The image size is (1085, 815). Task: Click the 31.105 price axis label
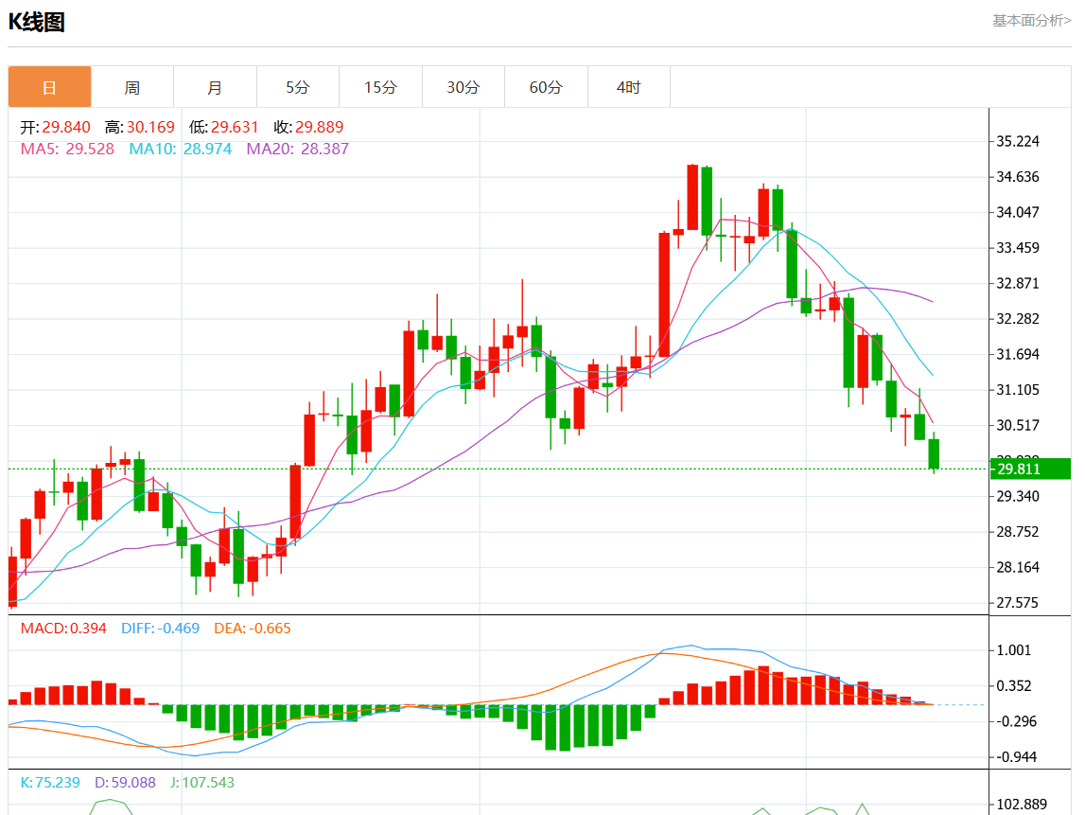click(1017, 390)
